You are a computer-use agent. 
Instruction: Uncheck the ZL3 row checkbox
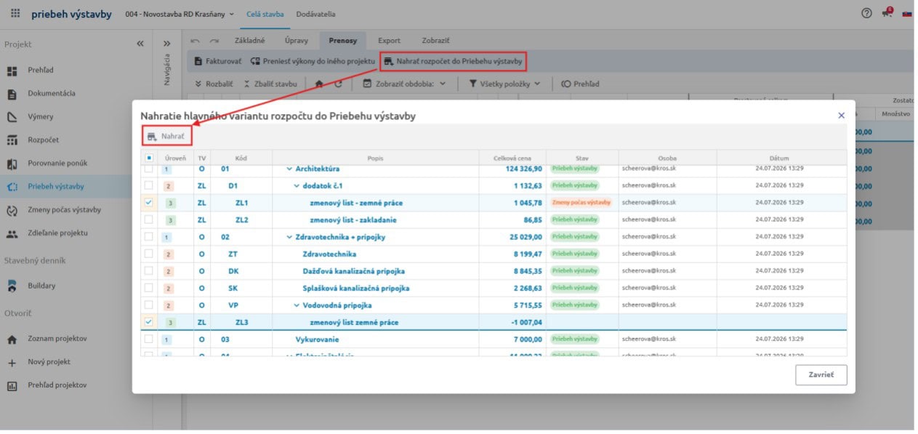149,322
